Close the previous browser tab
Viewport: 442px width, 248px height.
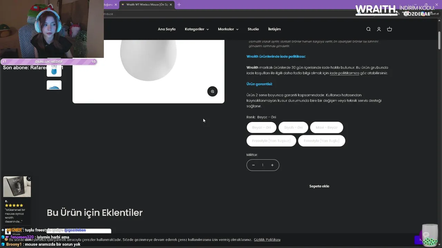[116, 4]
